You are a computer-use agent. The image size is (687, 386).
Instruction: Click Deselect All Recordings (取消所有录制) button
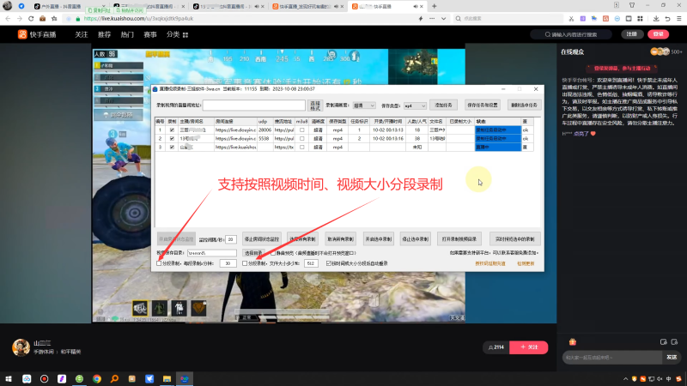340,239
